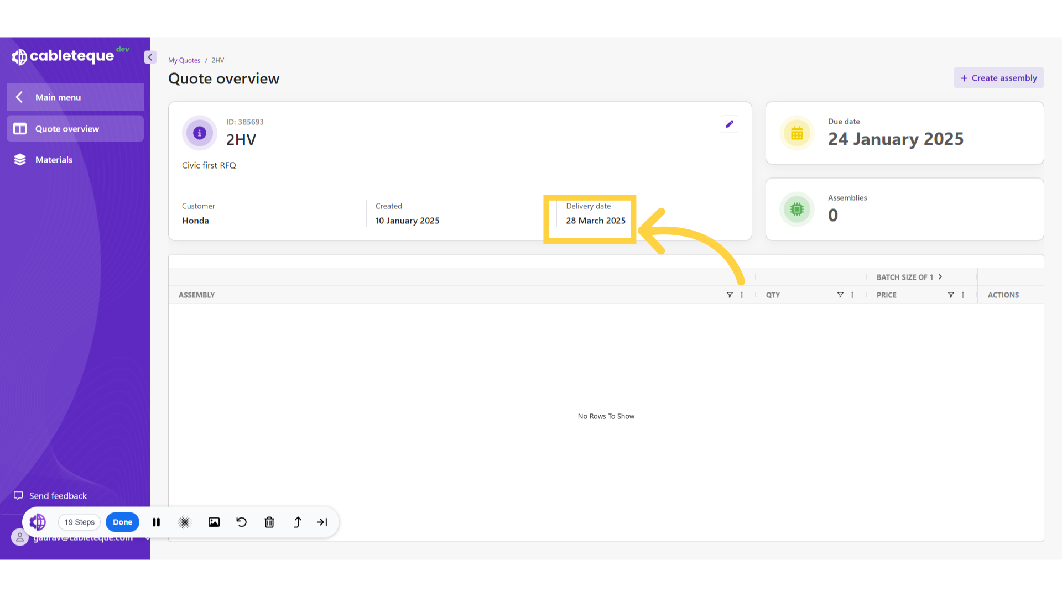Collapse the sidebar with the chevron button
The image size is (1062, 597).
click(x=150, y=57)
